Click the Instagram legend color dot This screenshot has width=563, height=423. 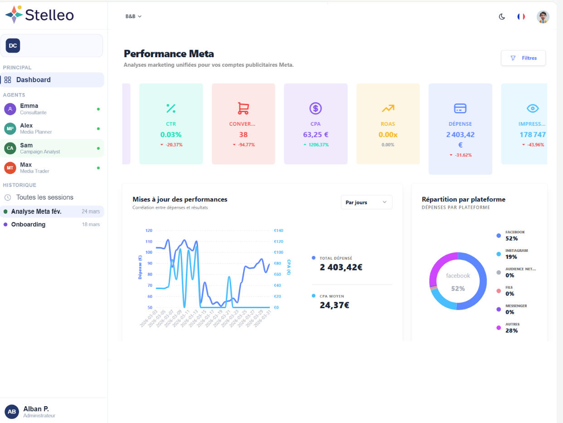point(499,254)
